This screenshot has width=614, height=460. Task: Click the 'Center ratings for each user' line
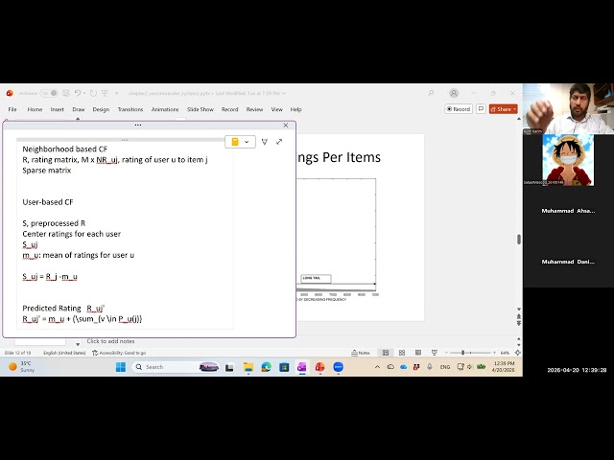[71, 234]
